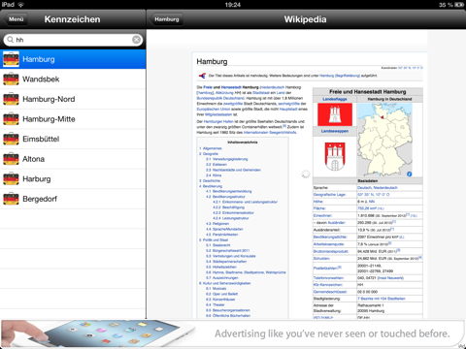The height and width of the screenshot is (349, 466).
Task: Open the Hamburg Landeswappen coat of arms image
Action: point(335,157)
